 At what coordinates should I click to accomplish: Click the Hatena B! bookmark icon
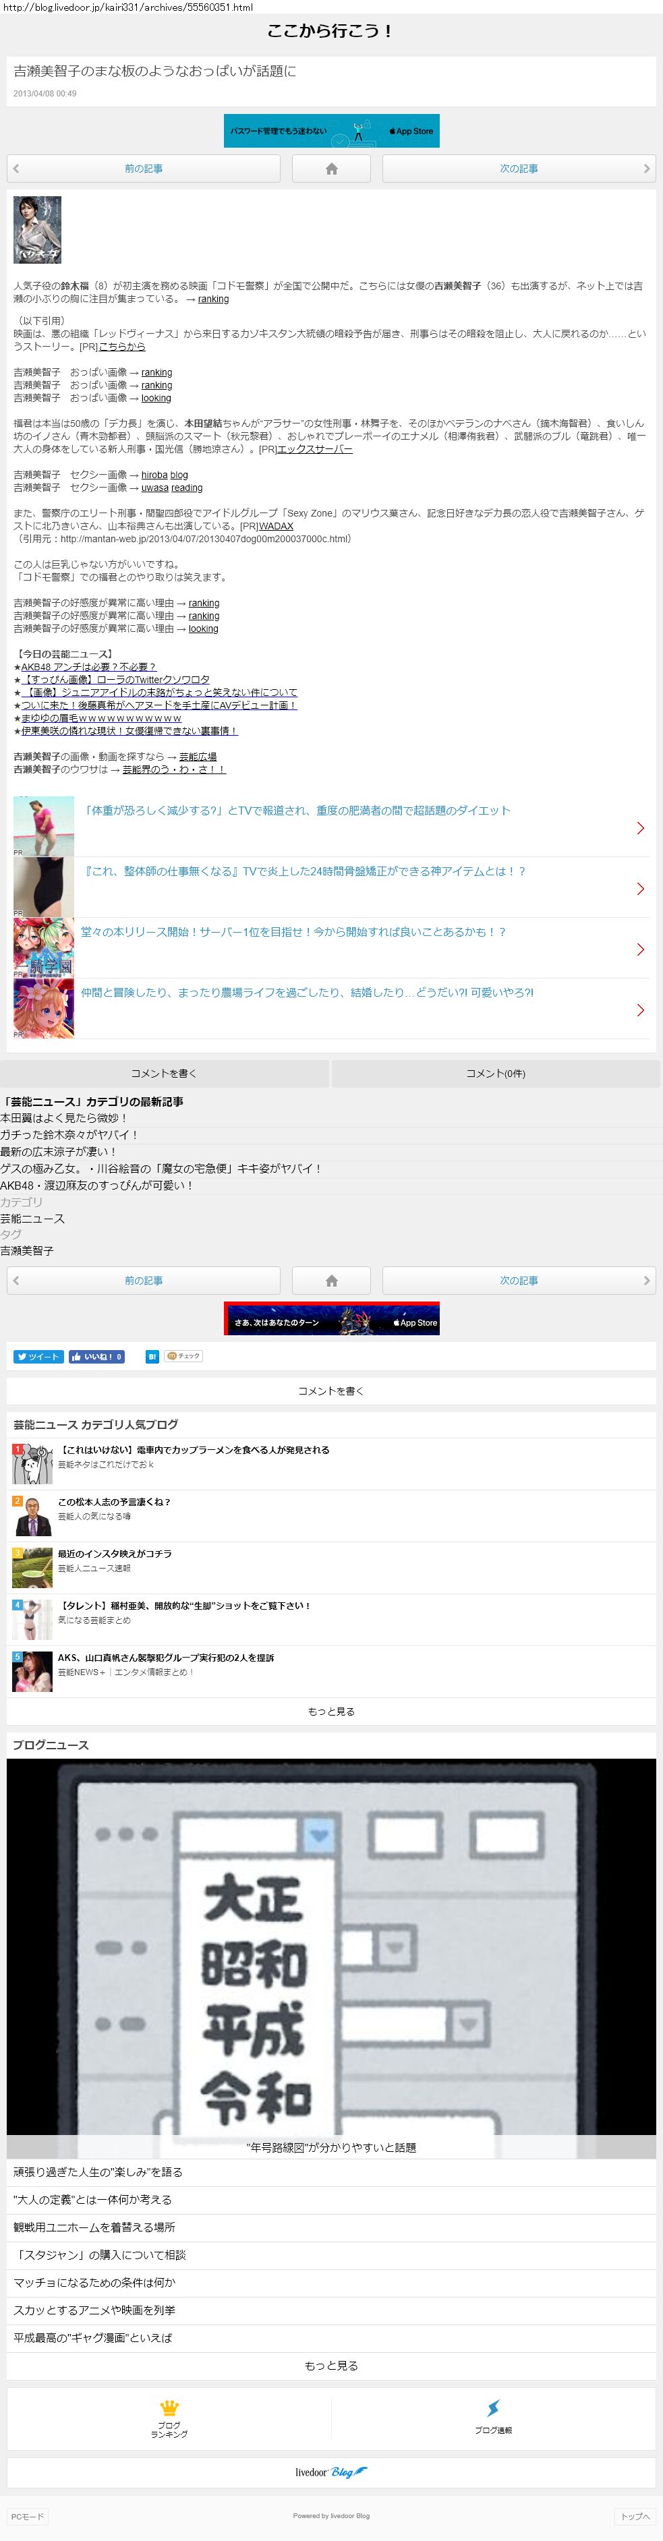pyautogui.click(x=152, y=1356)
